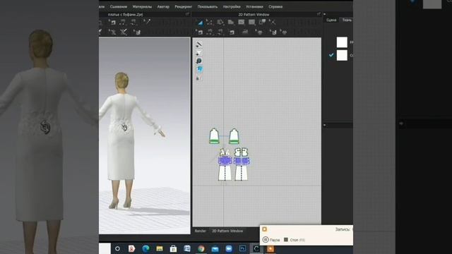Stop recording with the Стоп button
452x254 pixels.
[x=294, y=240]
